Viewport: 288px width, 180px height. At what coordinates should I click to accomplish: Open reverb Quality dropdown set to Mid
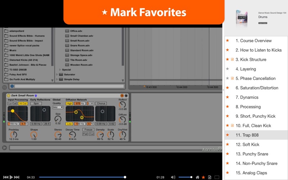[58, 107]
